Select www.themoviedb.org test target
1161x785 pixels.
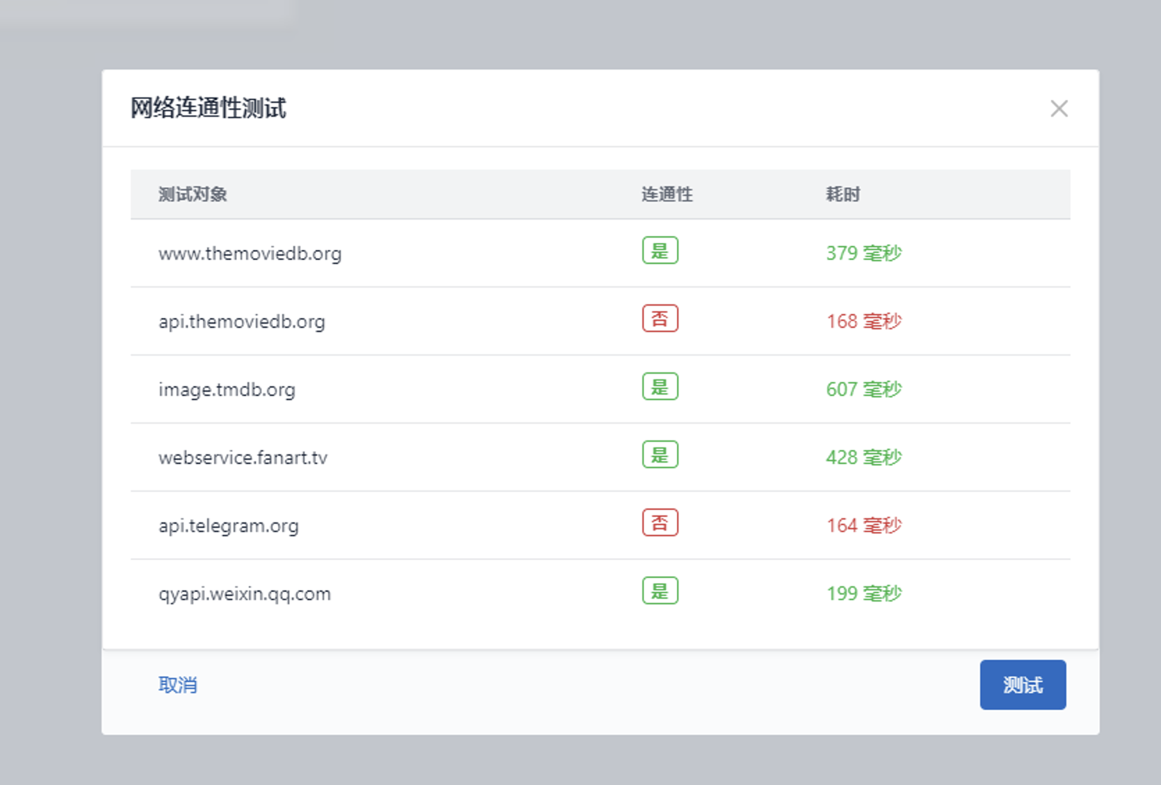[x=250, y=254]
